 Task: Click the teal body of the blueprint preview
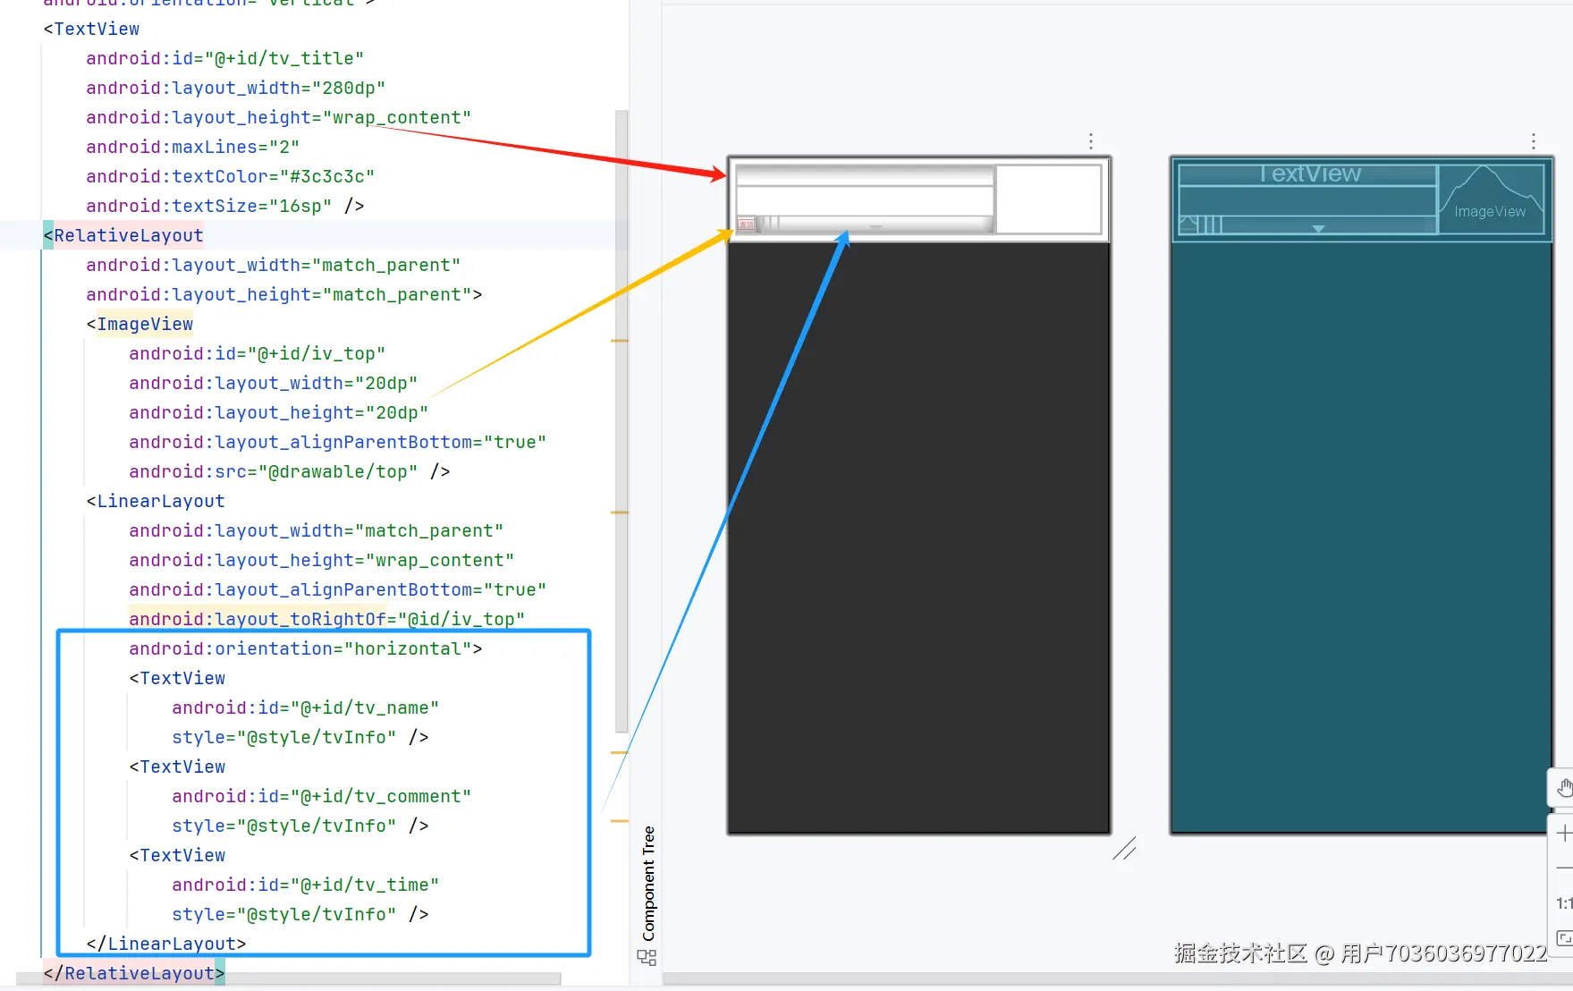(x=1360, y=537)
